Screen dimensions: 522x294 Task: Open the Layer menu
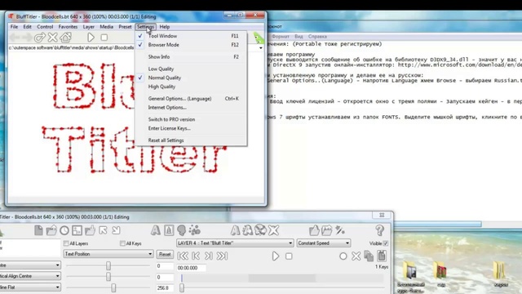point(89,27)
